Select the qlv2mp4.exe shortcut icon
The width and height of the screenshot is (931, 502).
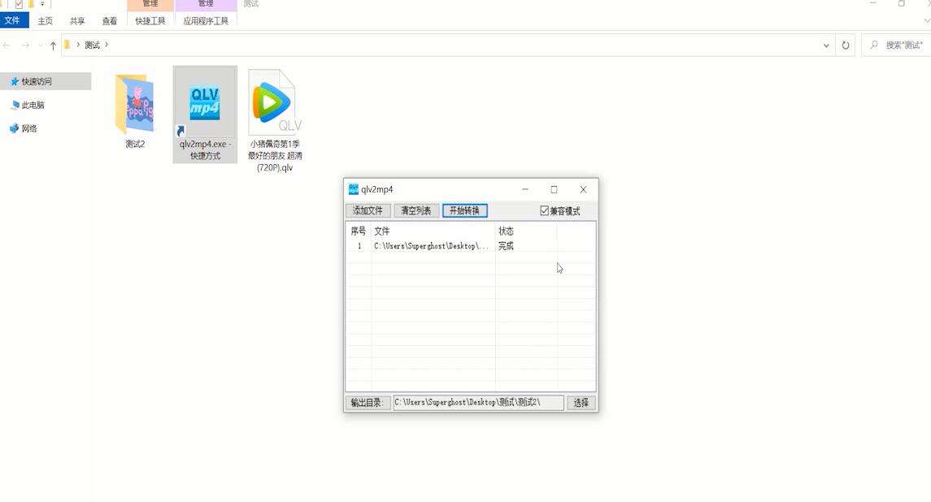click(x=205, y=106)
